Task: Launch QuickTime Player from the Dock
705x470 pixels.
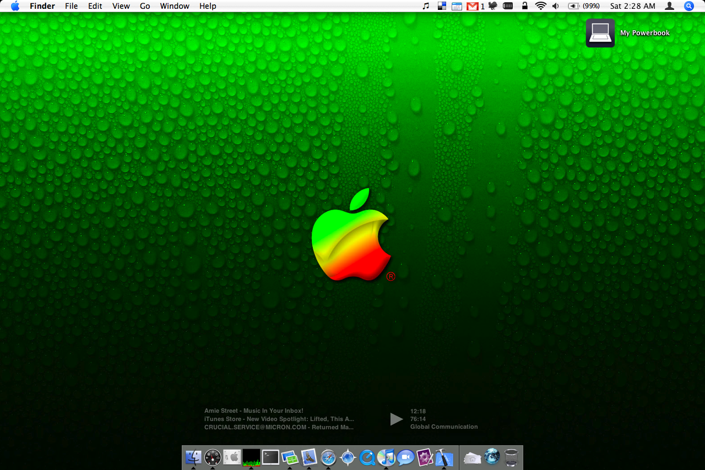Action: point(367,457)
